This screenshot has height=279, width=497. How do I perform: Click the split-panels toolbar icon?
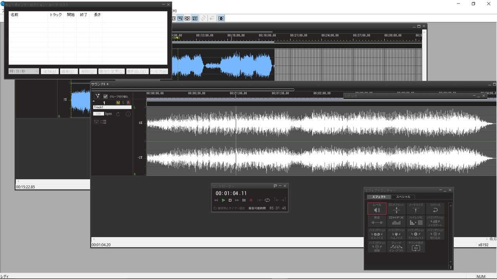click(x=195, y=18)
